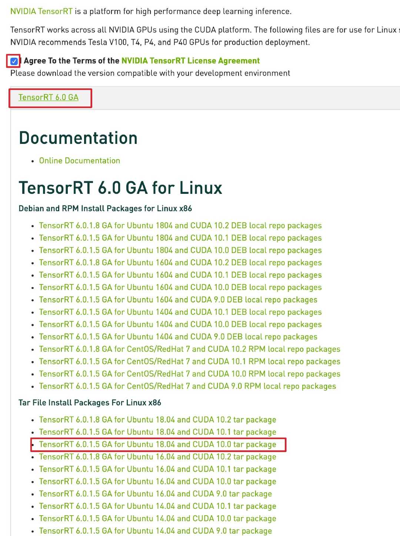
Task: Click 'Tar File Install Packages For Linux x86'
Action: tap(90, 403)
